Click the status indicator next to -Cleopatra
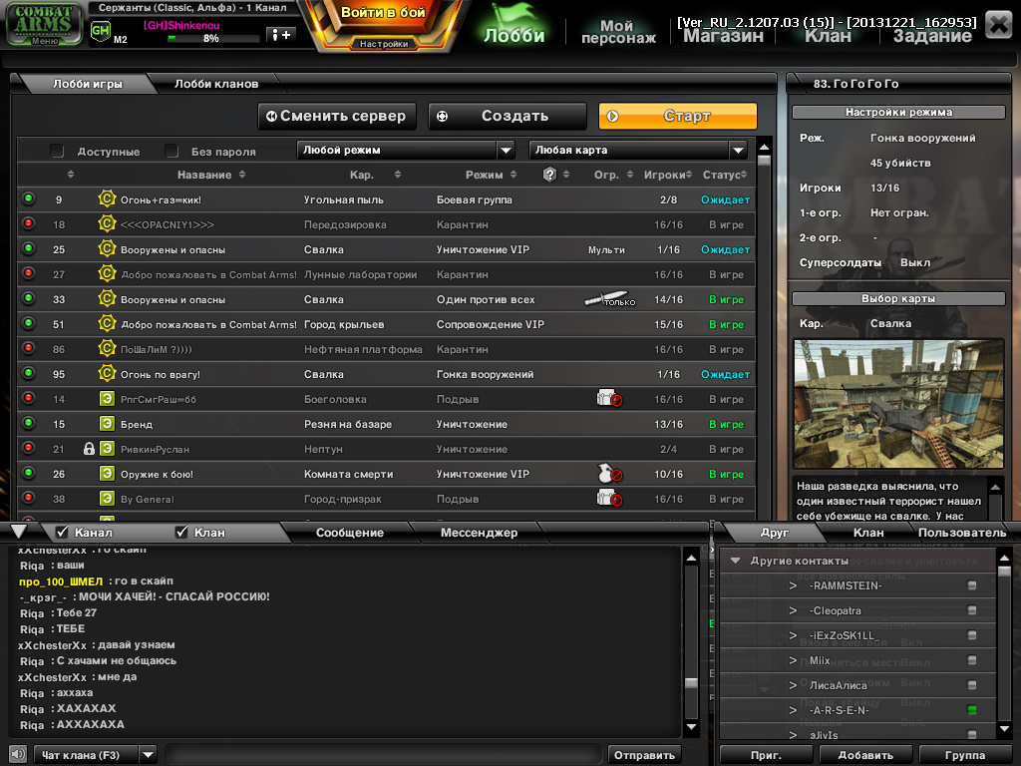The width and height of the screenshot is (1021, 766). pos(971,610)
